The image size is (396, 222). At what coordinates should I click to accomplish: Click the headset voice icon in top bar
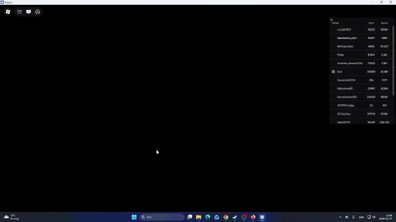point(37,12)
